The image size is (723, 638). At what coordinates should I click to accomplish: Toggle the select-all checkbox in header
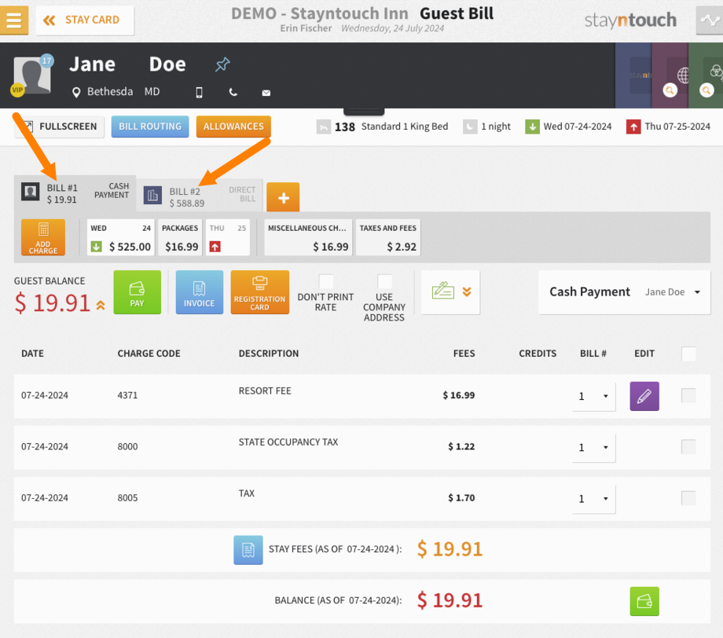(x=689, y=354)
